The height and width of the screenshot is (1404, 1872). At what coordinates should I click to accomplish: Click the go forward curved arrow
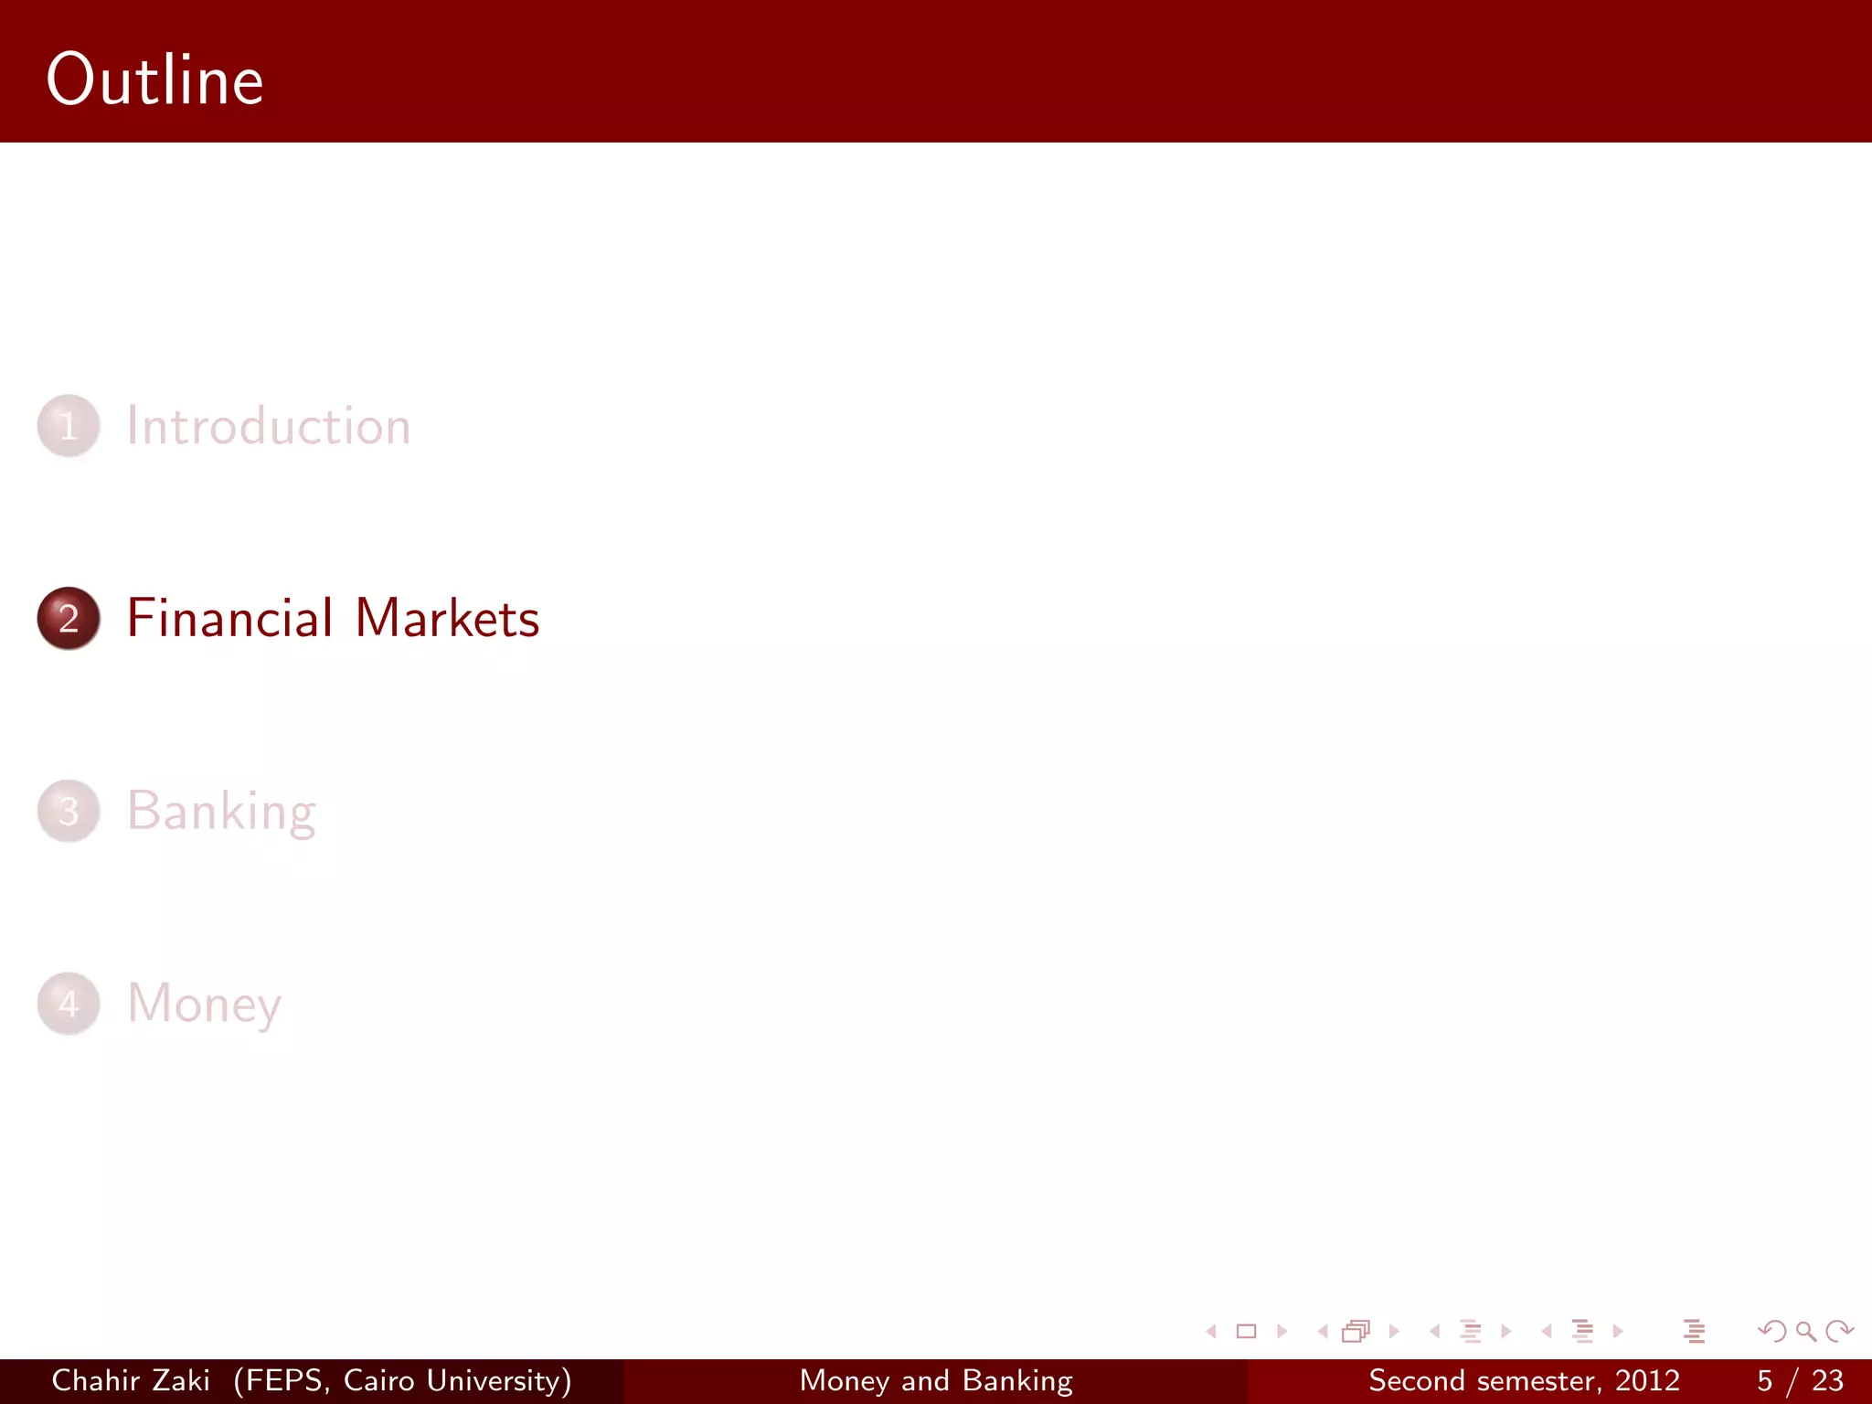pyautogui.click(x=1839, y=1332)
